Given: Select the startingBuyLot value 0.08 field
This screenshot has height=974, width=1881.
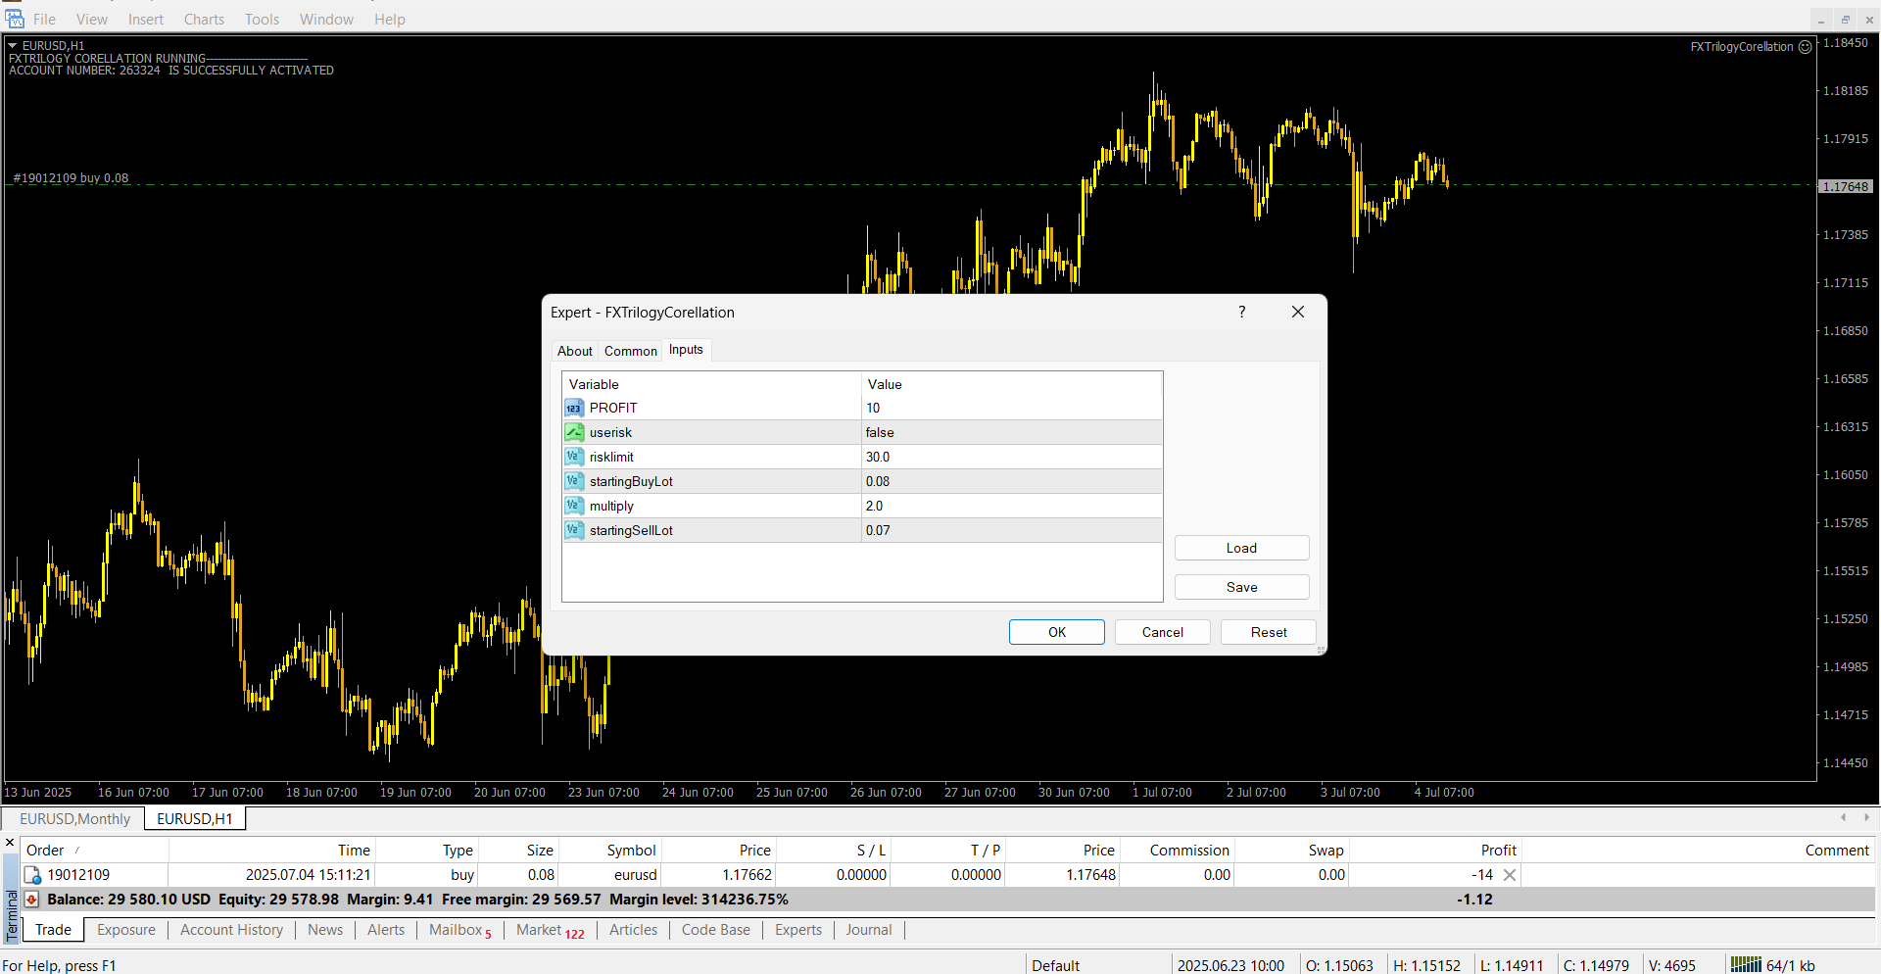Looking at the screenshot, I should click(x=1009, y=482).
